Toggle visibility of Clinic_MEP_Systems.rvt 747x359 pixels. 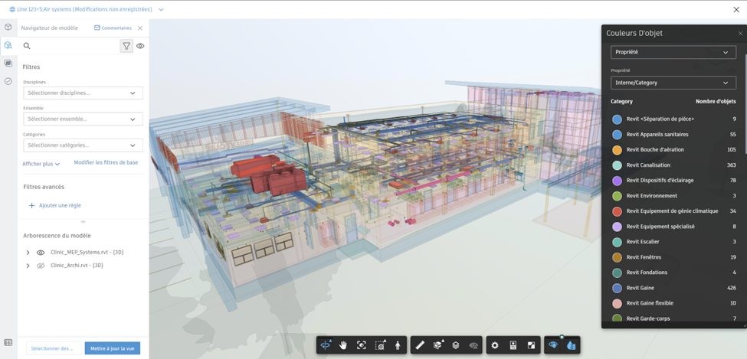tap(41, 252)
